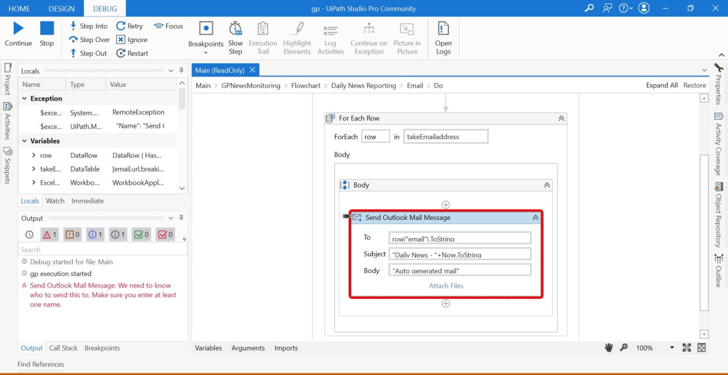Screen dimensions: 728x375
Task: Click the Restart button
Action: (x=133, y=53)
